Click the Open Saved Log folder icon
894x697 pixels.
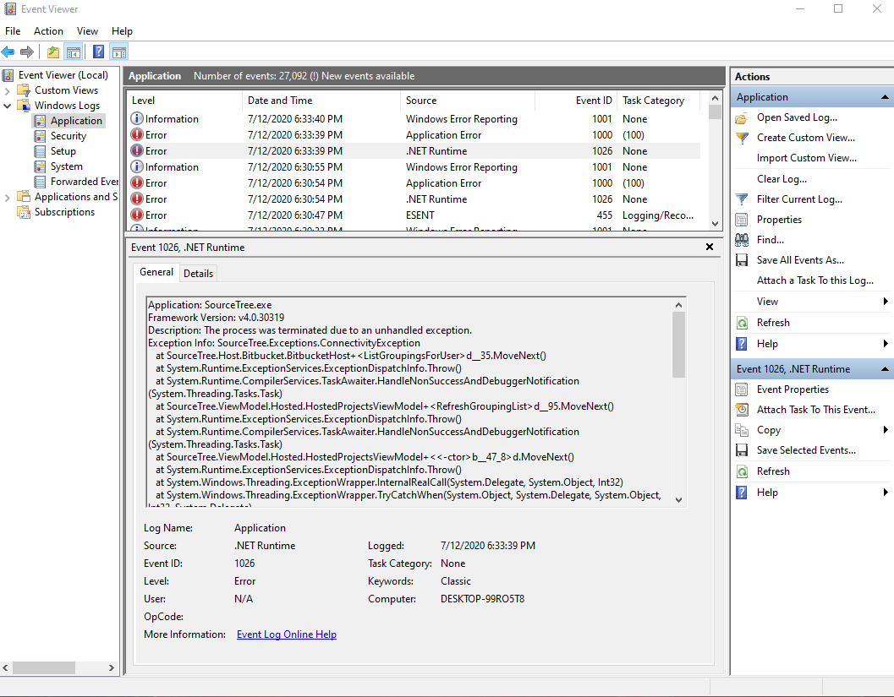tap(741, 118)
